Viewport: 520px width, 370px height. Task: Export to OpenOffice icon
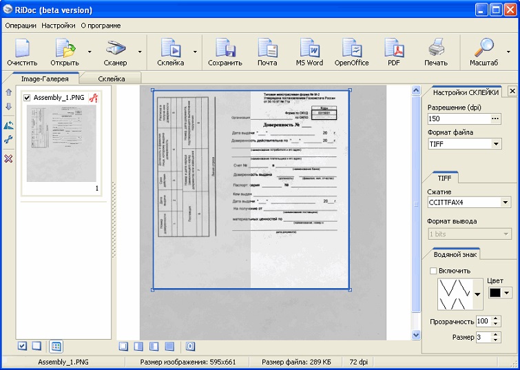coord(351,48)
